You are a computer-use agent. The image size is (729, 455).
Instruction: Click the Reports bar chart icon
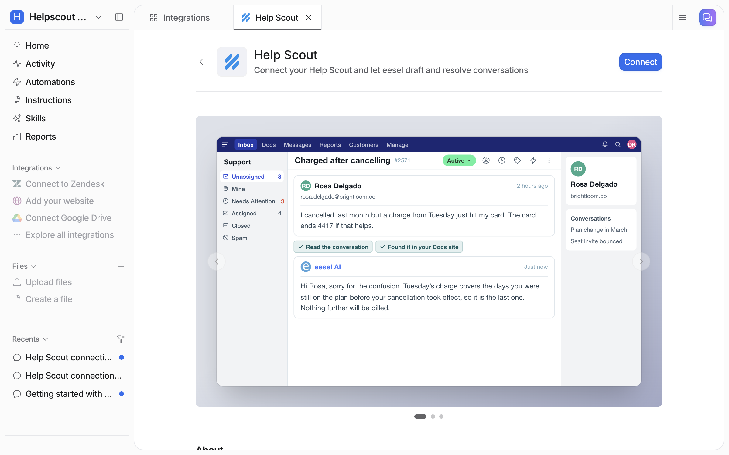pyautogui.click(x=17, y=136)
